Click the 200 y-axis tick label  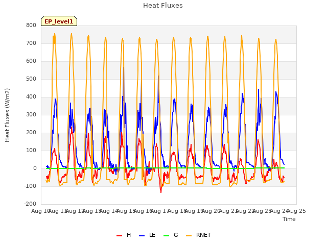coord(31,133)
